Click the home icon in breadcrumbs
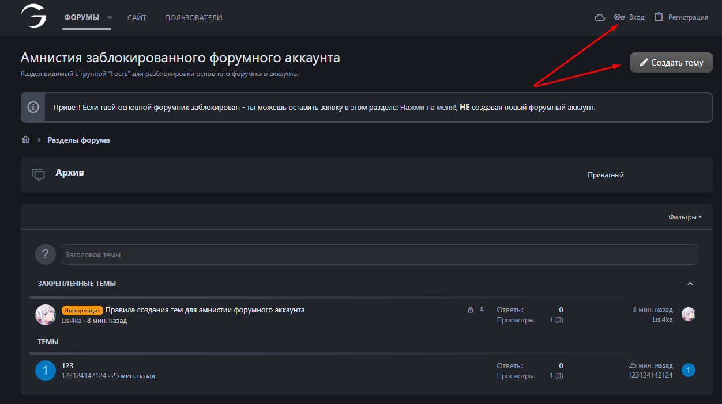The width and height of the screenshot is (722, 404). pyautogui.click(x=25, y=140)
